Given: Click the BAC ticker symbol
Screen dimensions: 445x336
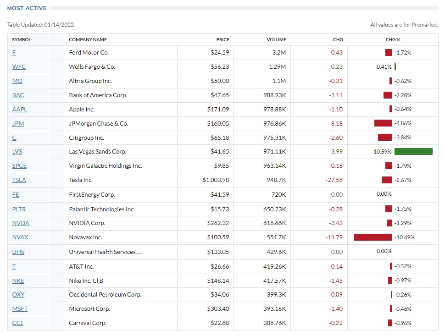Looking at the screenshot, I should 18,95.
